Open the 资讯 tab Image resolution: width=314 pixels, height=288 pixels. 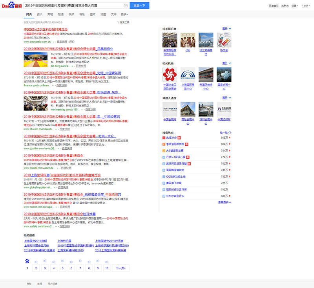40,15
